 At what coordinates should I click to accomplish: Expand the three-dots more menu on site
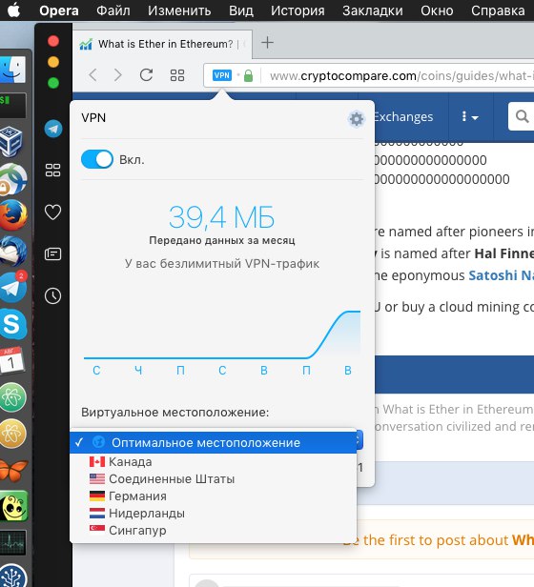click(469, 117)
